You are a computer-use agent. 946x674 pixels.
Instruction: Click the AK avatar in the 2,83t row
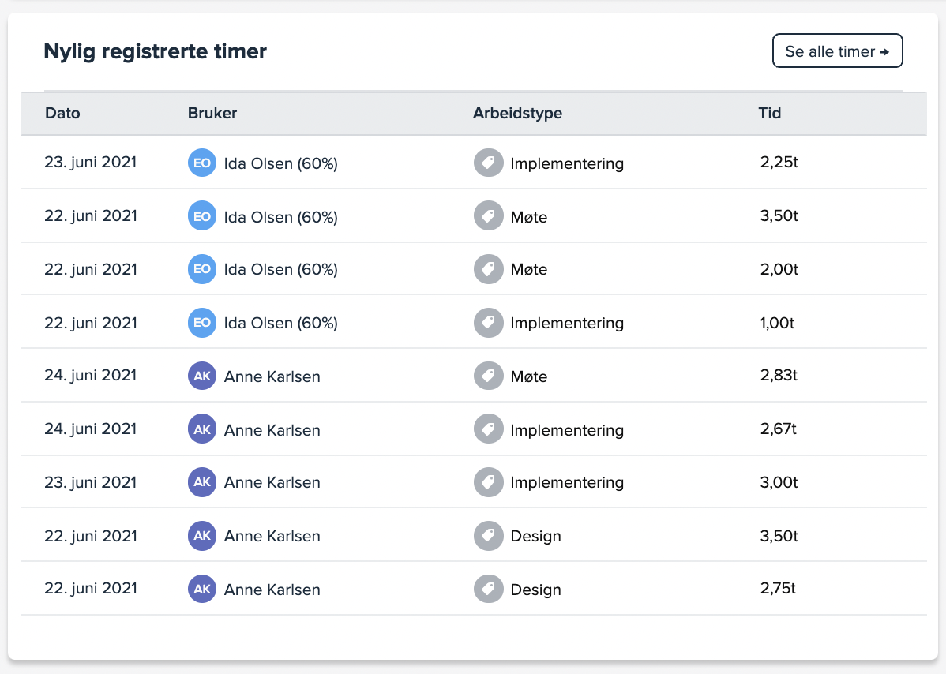tap(202, 376)
